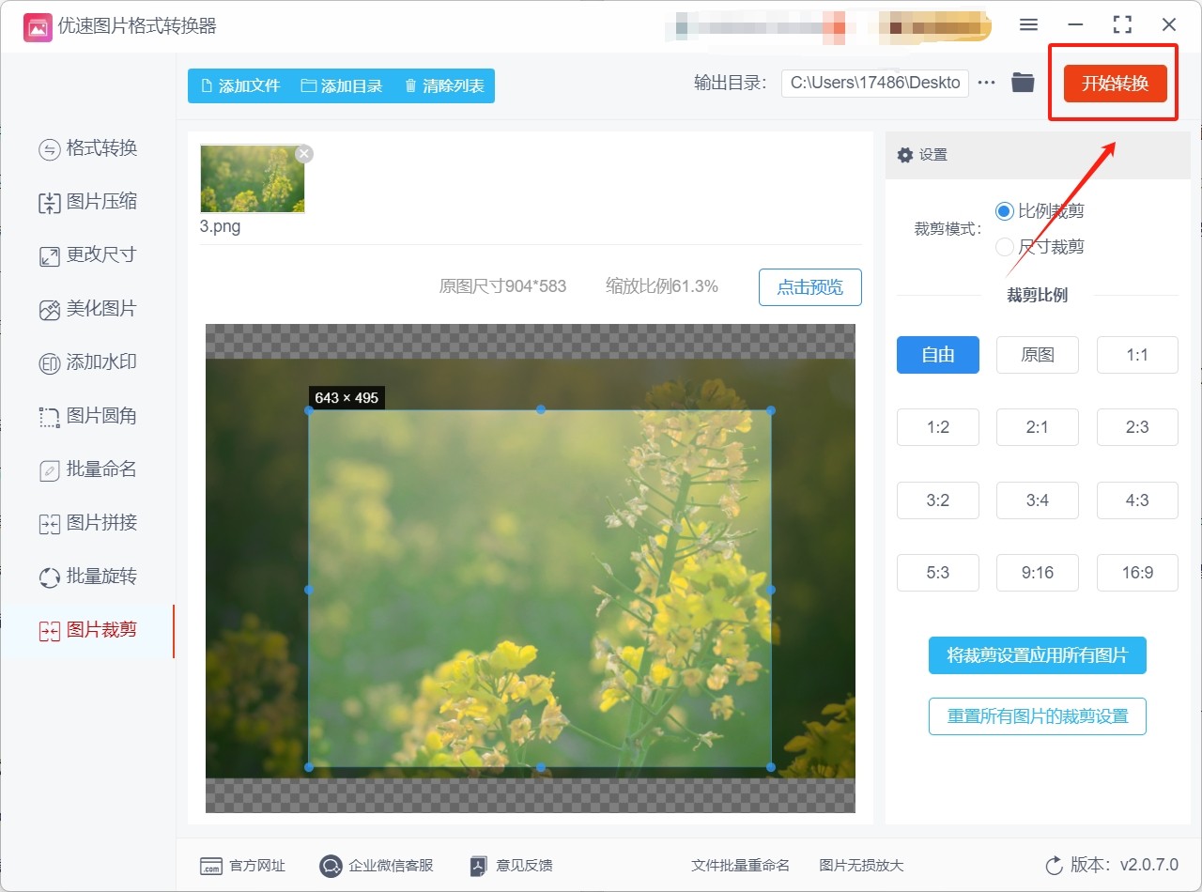
Task: Click the output directory path field
Action: (874, 83)
